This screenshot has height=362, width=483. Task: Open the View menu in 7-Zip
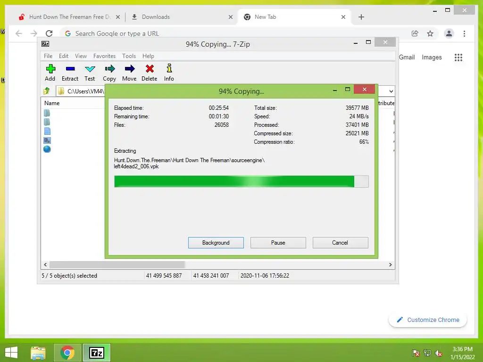(x=81, y=56)
